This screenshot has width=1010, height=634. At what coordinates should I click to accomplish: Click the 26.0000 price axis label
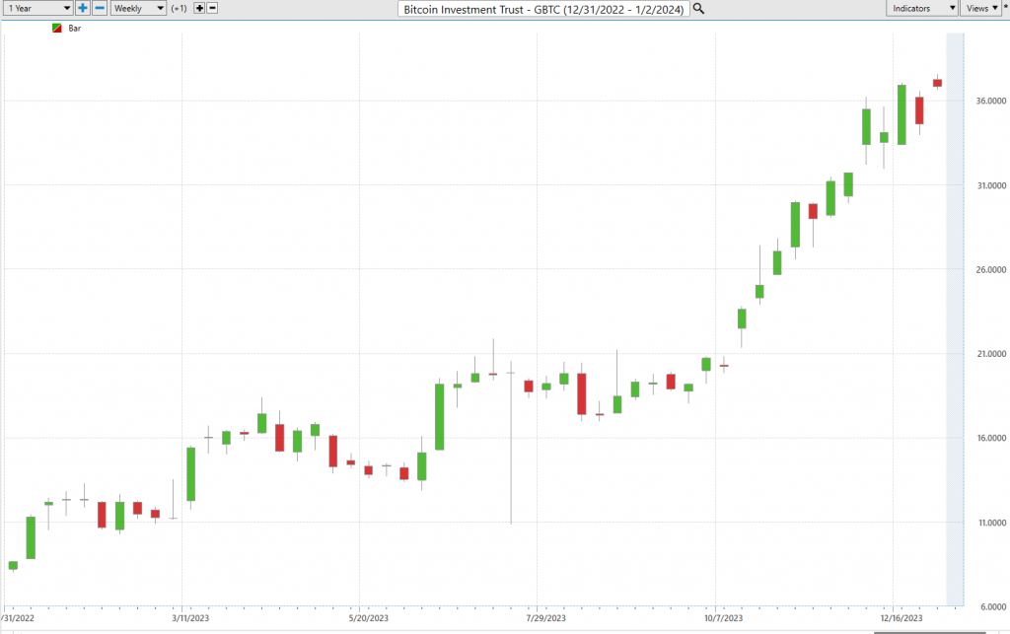(990, 270)
